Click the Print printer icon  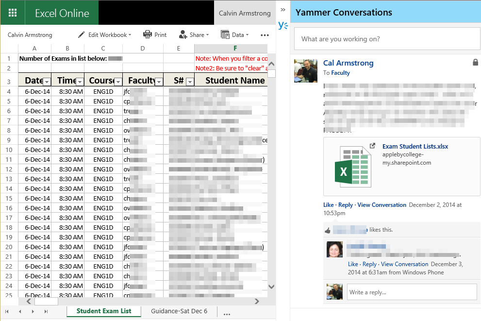(148, 34)
